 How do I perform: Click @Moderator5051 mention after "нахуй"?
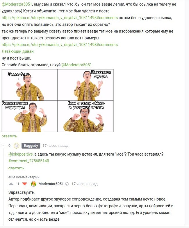[x=76, y=65]
